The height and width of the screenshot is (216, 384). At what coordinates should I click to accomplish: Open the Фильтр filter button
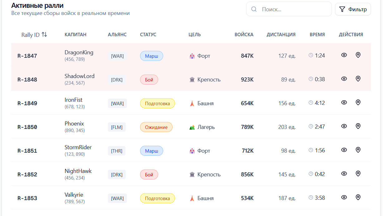pos(353,9)
